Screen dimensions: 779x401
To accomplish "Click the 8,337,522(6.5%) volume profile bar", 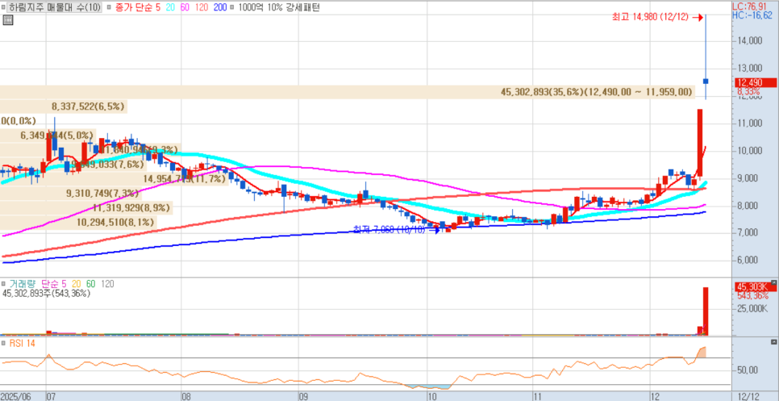I will (x=64, y=107).
